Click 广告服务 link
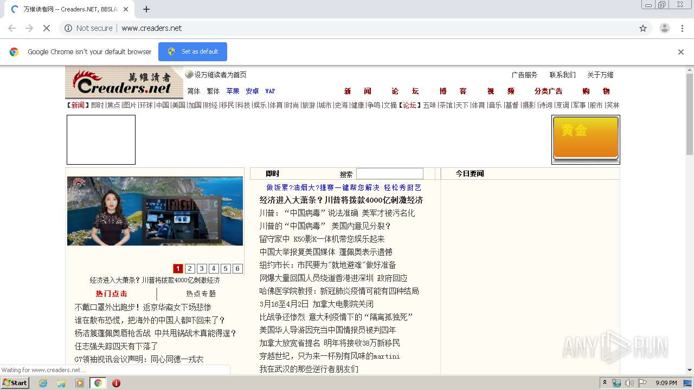The image size is (694, 390). point(524,75)
